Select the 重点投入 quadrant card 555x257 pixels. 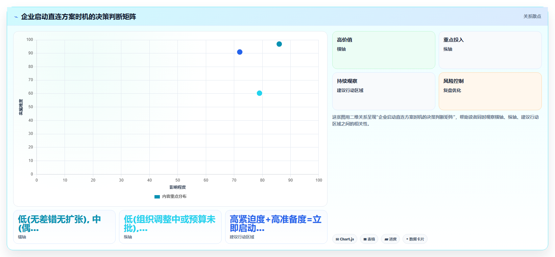(x=490, y=50)
